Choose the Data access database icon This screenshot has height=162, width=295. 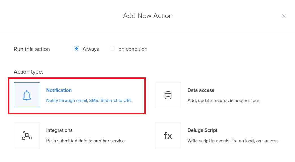168,95
